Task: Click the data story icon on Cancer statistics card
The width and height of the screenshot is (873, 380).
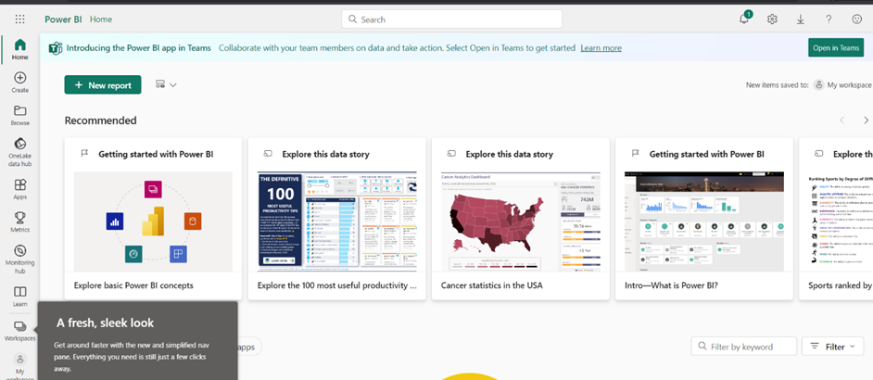Action: click(452, 154)
